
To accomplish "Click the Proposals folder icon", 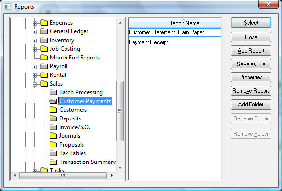I will [x=53, y=145].
